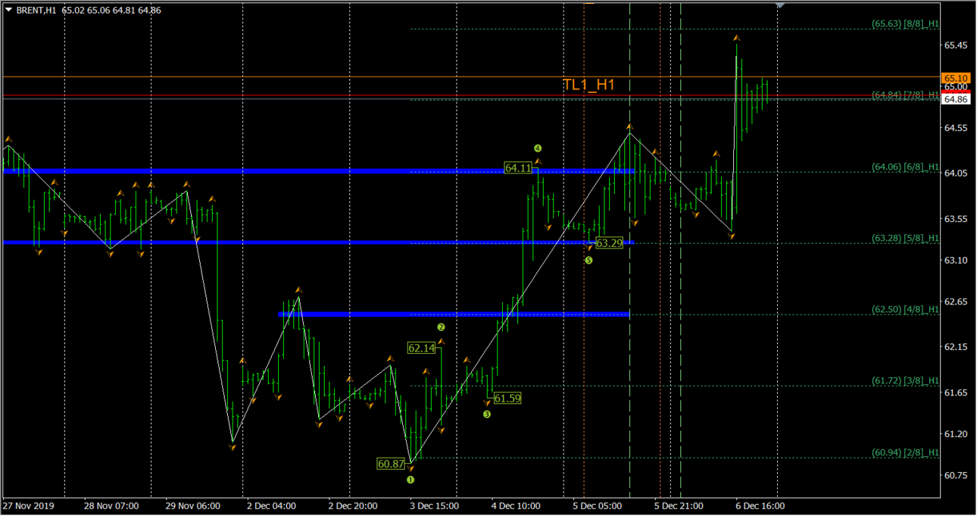The image size is (977, 516).
Task: Click the 62.15 price axis value
Action: 955,347
